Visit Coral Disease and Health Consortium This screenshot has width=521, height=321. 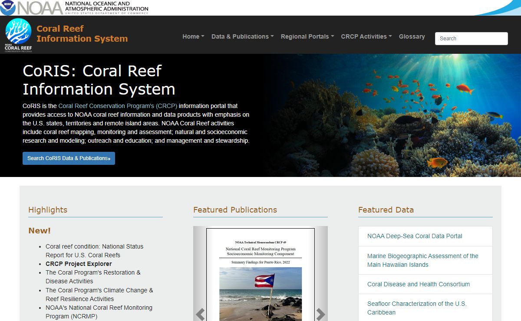[419, 284]
